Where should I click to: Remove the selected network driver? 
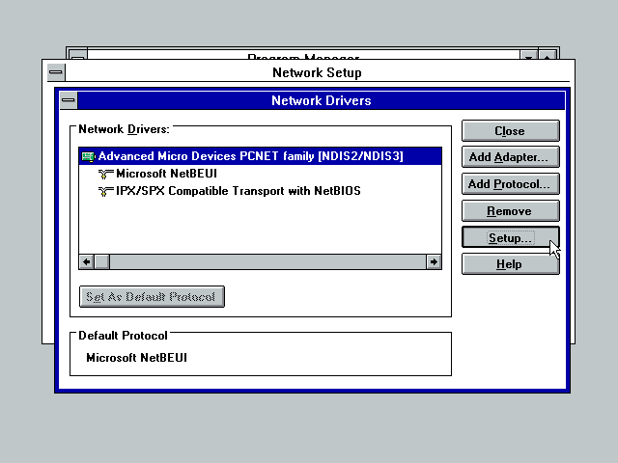click(511, 211)
